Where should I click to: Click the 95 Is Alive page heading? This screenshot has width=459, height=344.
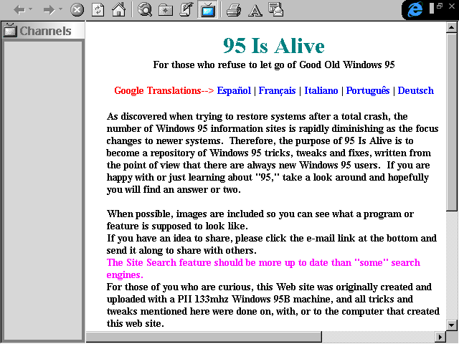[x=274, y=46]
